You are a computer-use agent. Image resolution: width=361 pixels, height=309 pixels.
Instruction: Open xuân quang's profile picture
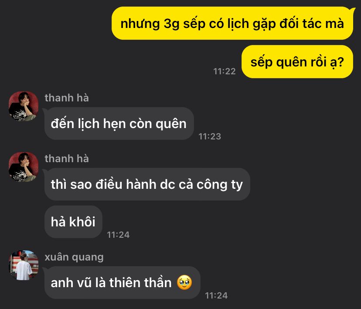24,265
